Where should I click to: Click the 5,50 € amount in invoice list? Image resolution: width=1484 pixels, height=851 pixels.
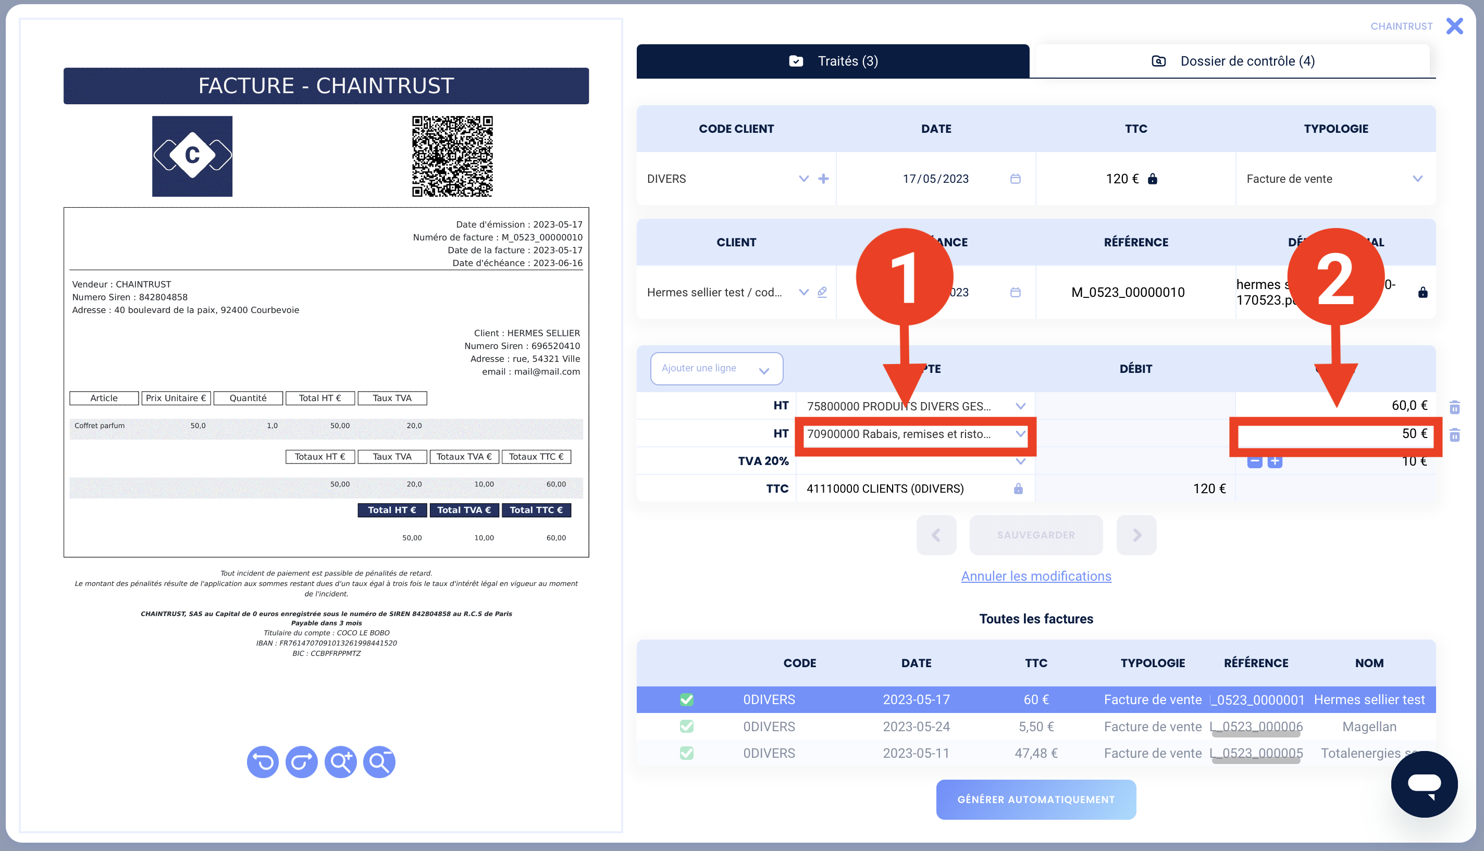pyautogui.click(x=1036, y=727)
